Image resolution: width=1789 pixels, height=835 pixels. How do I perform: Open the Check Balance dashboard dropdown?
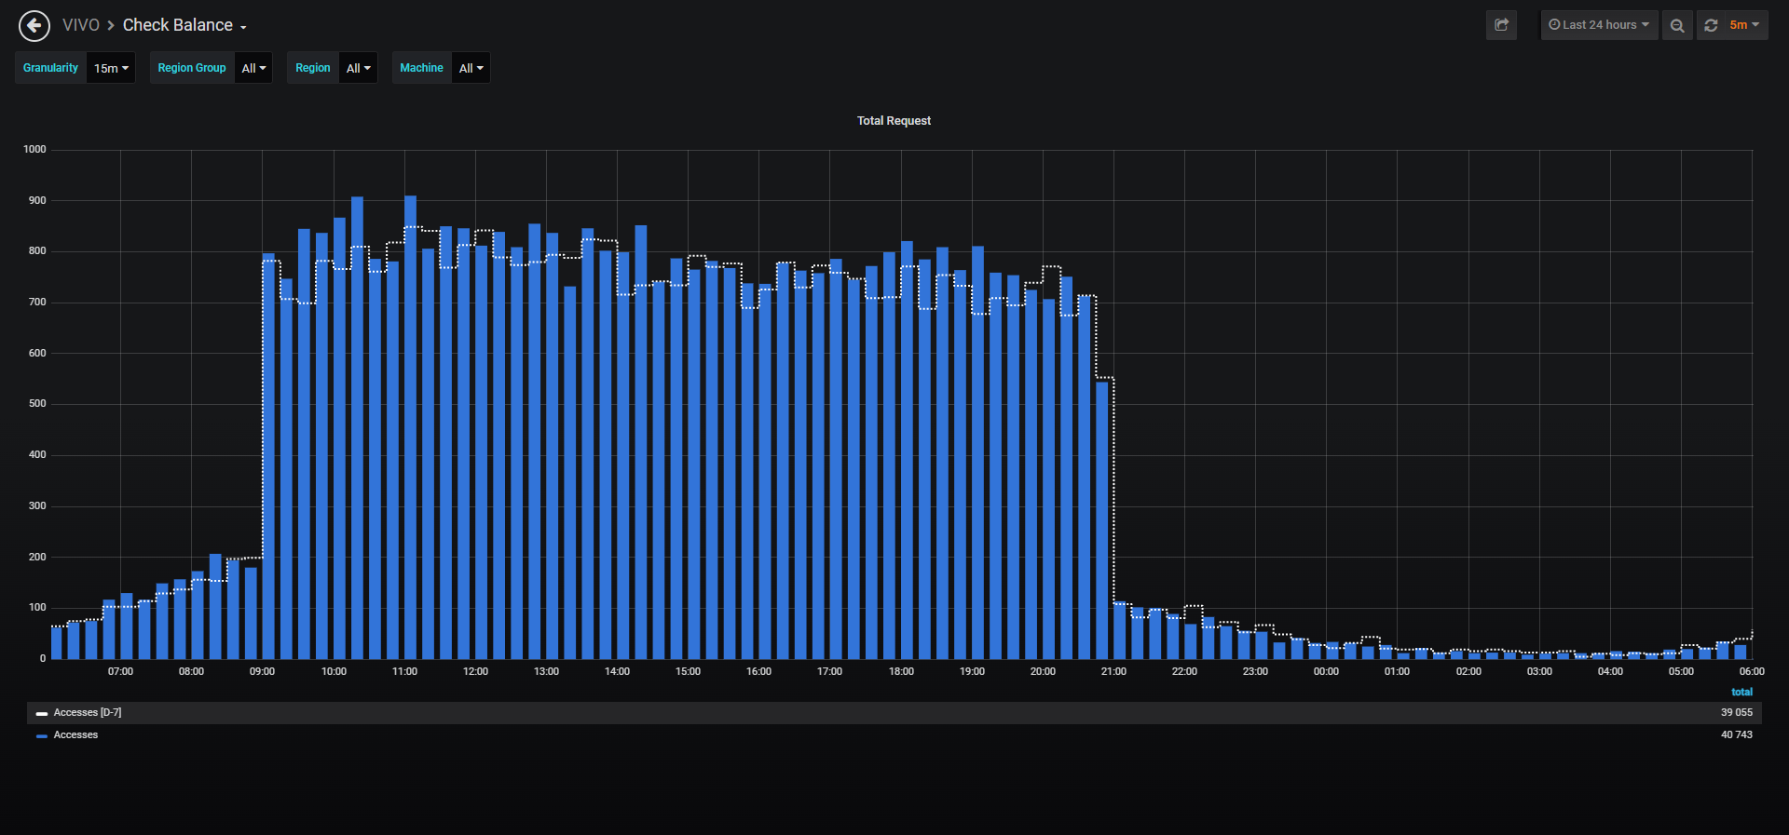click(x=184, y=25)
